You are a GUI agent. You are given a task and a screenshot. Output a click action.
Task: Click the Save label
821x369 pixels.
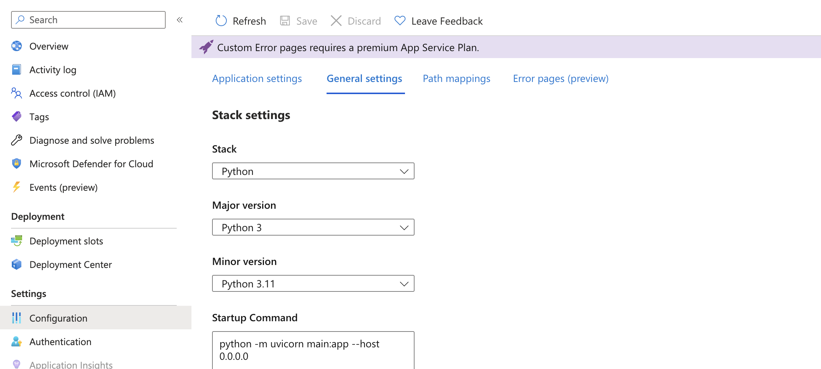(x=307, y=21)
